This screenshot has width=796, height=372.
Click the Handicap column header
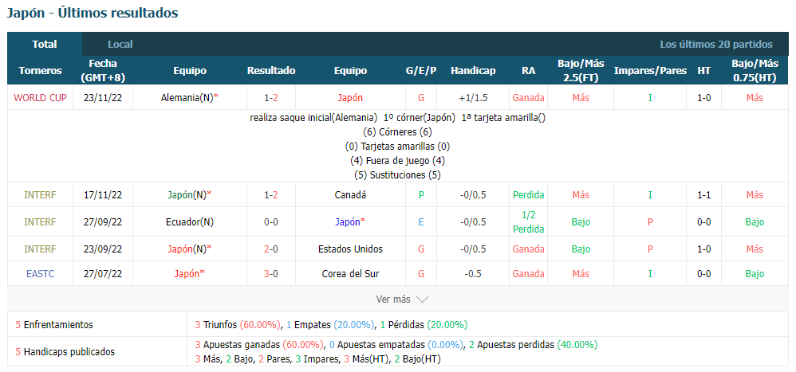point(473,70)
